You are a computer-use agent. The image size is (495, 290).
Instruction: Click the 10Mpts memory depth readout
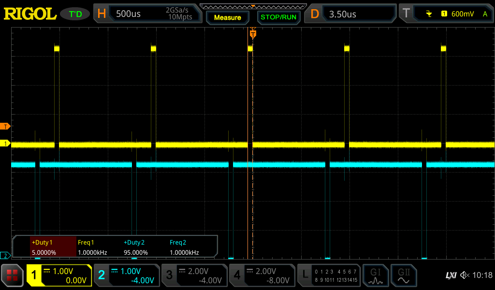(x=180, y=17)
